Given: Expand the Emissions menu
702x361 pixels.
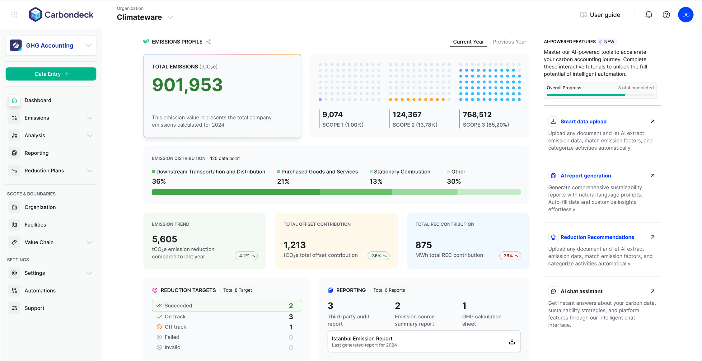Looking at the screenshot, I should click(90, 118).
